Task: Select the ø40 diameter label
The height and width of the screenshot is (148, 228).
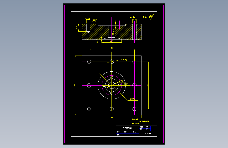Action: click(x=126, y=84)
